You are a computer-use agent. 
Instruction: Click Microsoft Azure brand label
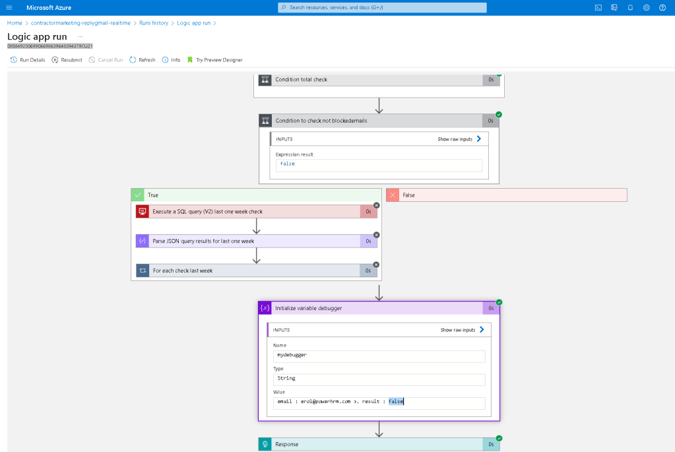pos(49,8)
